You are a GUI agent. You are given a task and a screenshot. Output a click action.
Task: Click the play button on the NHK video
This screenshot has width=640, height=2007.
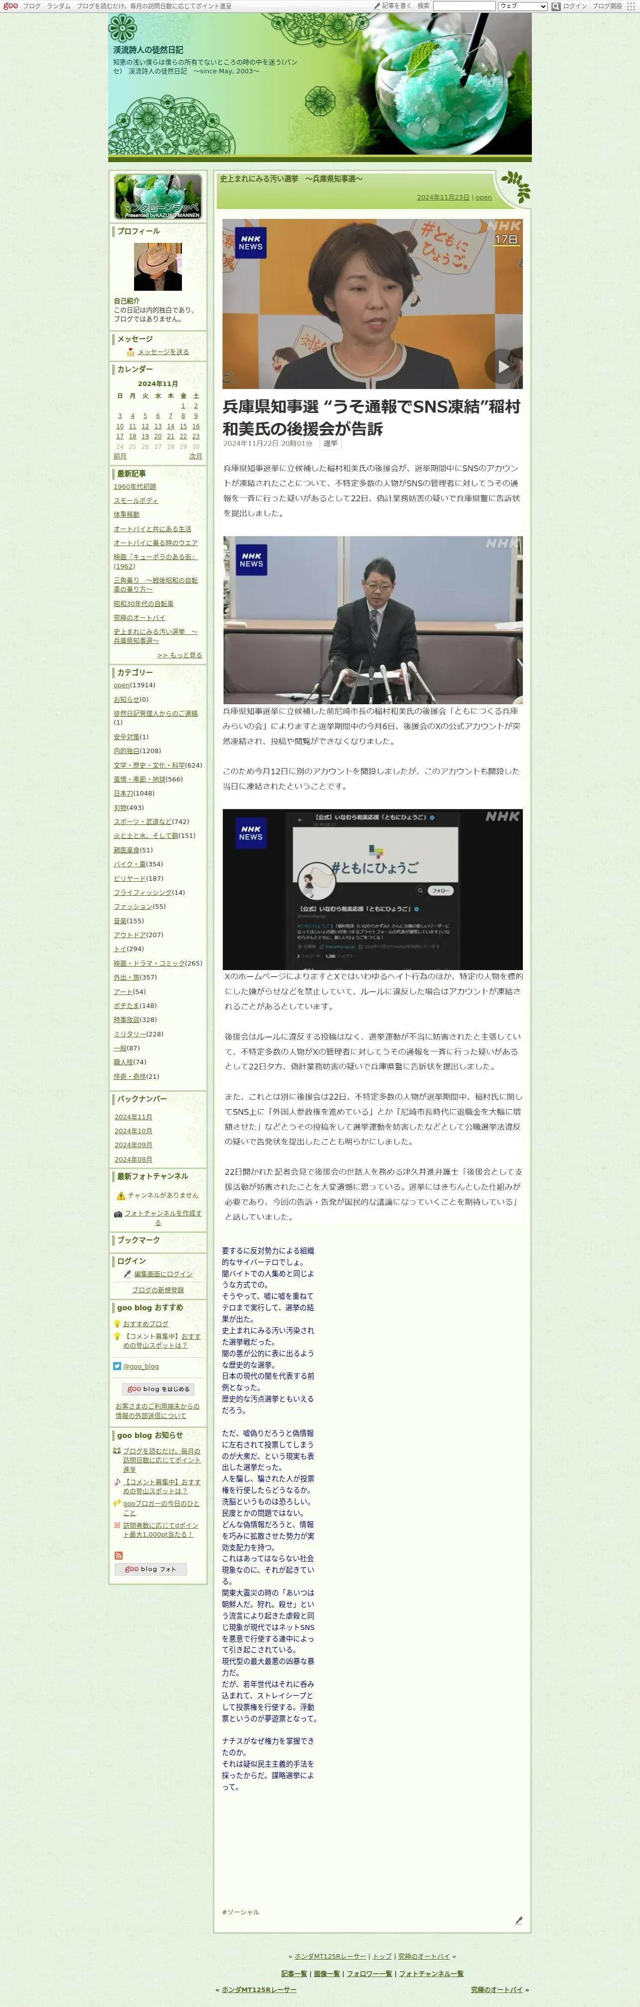[503, 366]
